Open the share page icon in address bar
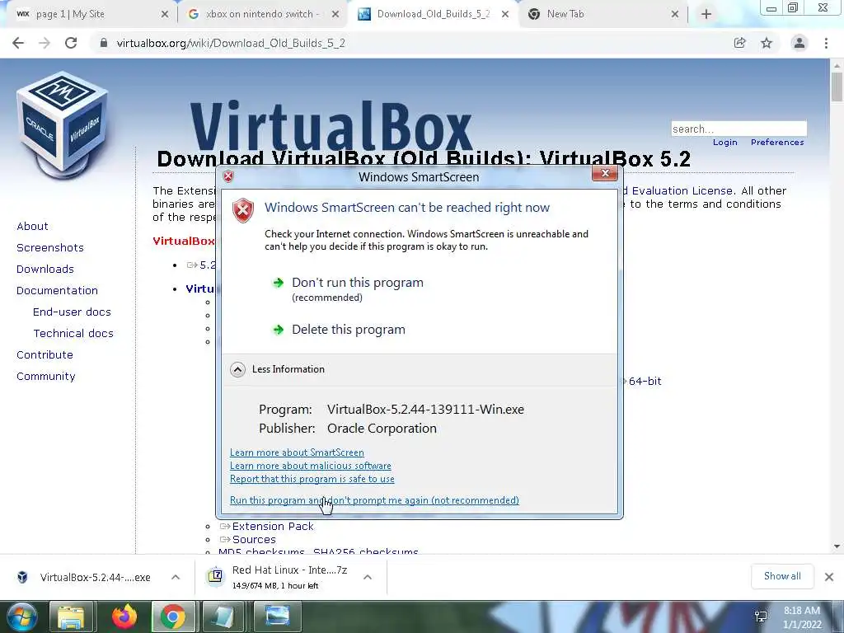 740,43
